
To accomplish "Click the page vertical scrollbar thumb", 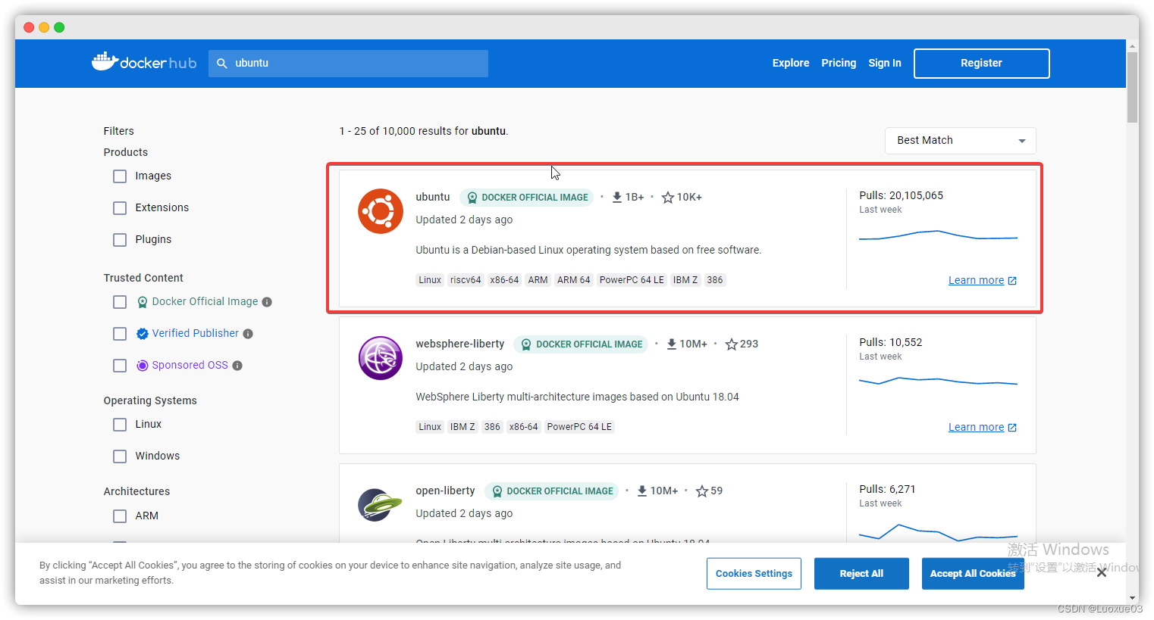I will click(1132, 87).
